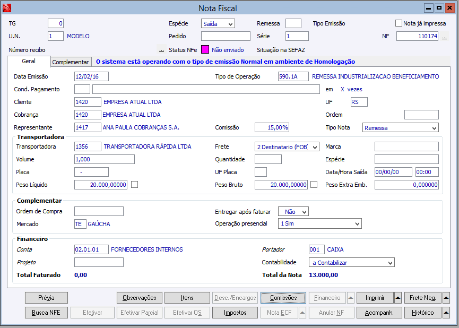Screen dimensions: 459x328
Task: Toggle the checkbox beside Peso Bruto
Action: click(314, 185)
